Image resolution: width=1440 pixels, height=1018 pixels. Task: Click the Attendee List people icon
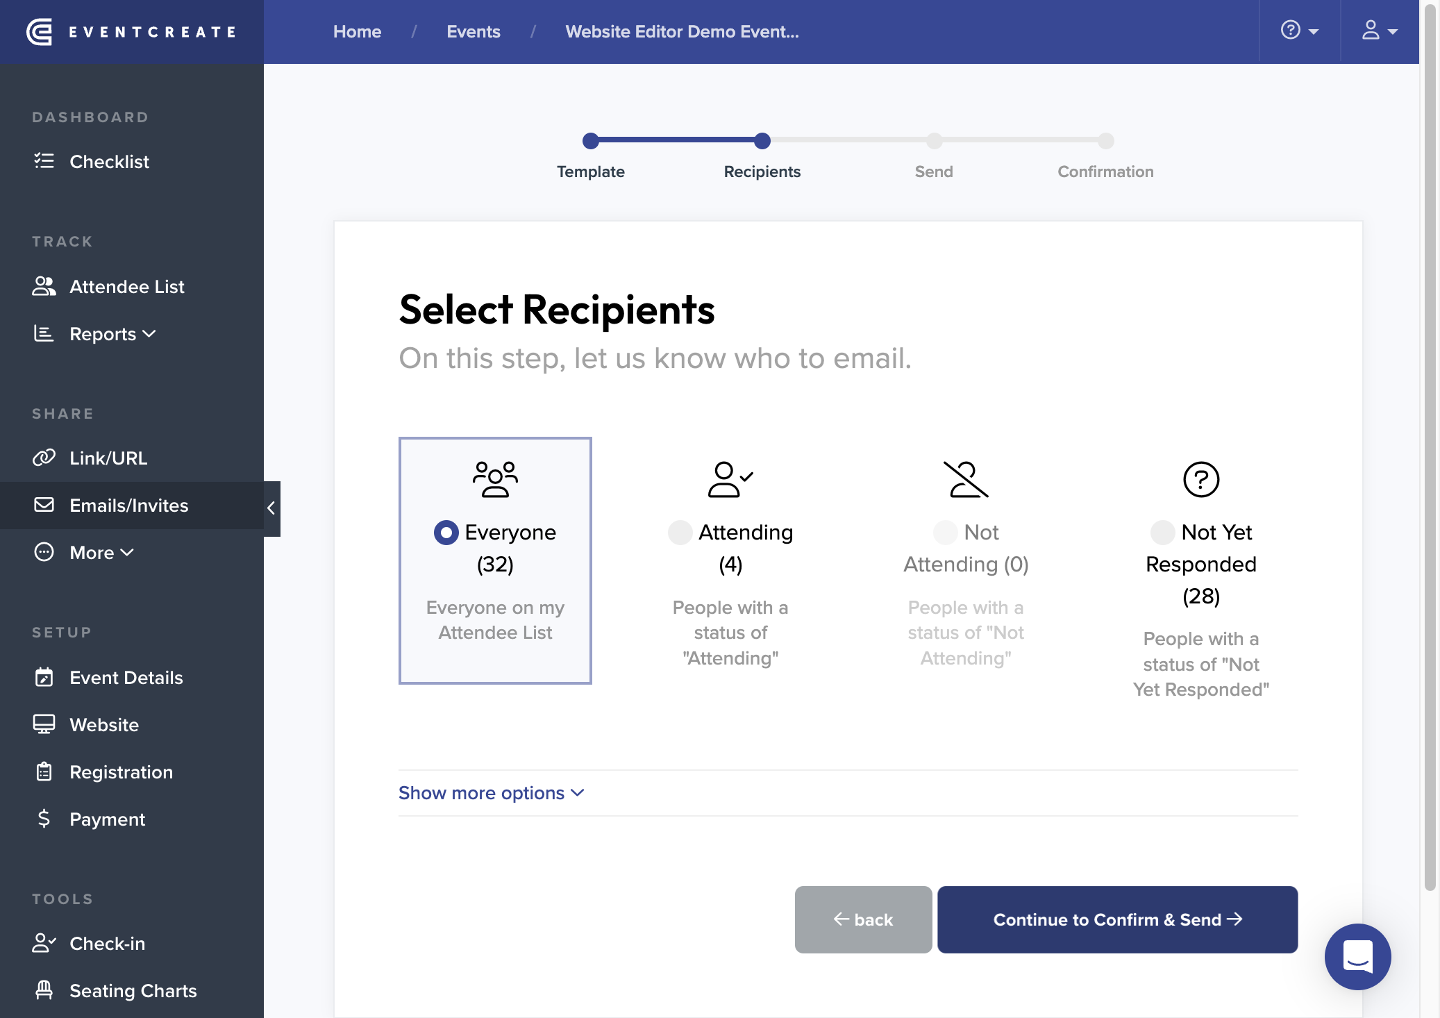44,286
